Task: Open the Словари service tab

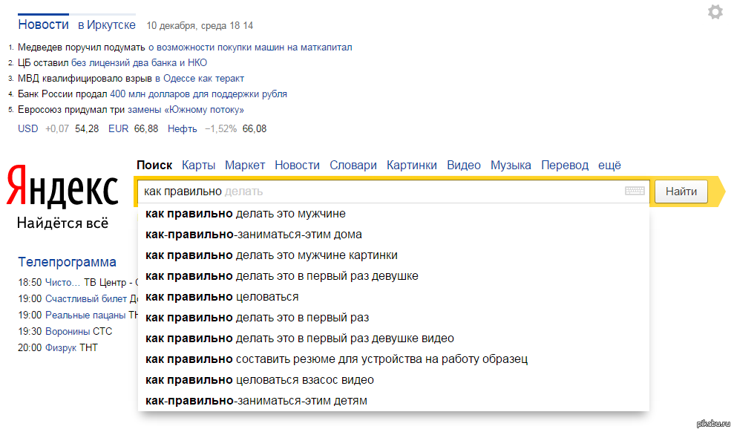Action: (x=353, y=166)
